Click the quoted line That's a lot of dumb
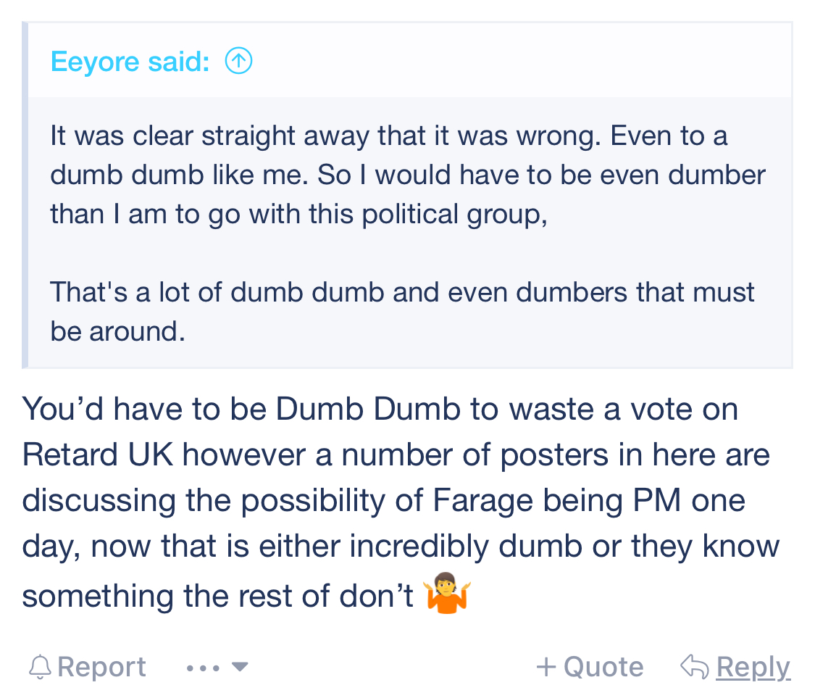Image resolution: width=815 pixels, height=693 pixels. (x=402, y=311)
